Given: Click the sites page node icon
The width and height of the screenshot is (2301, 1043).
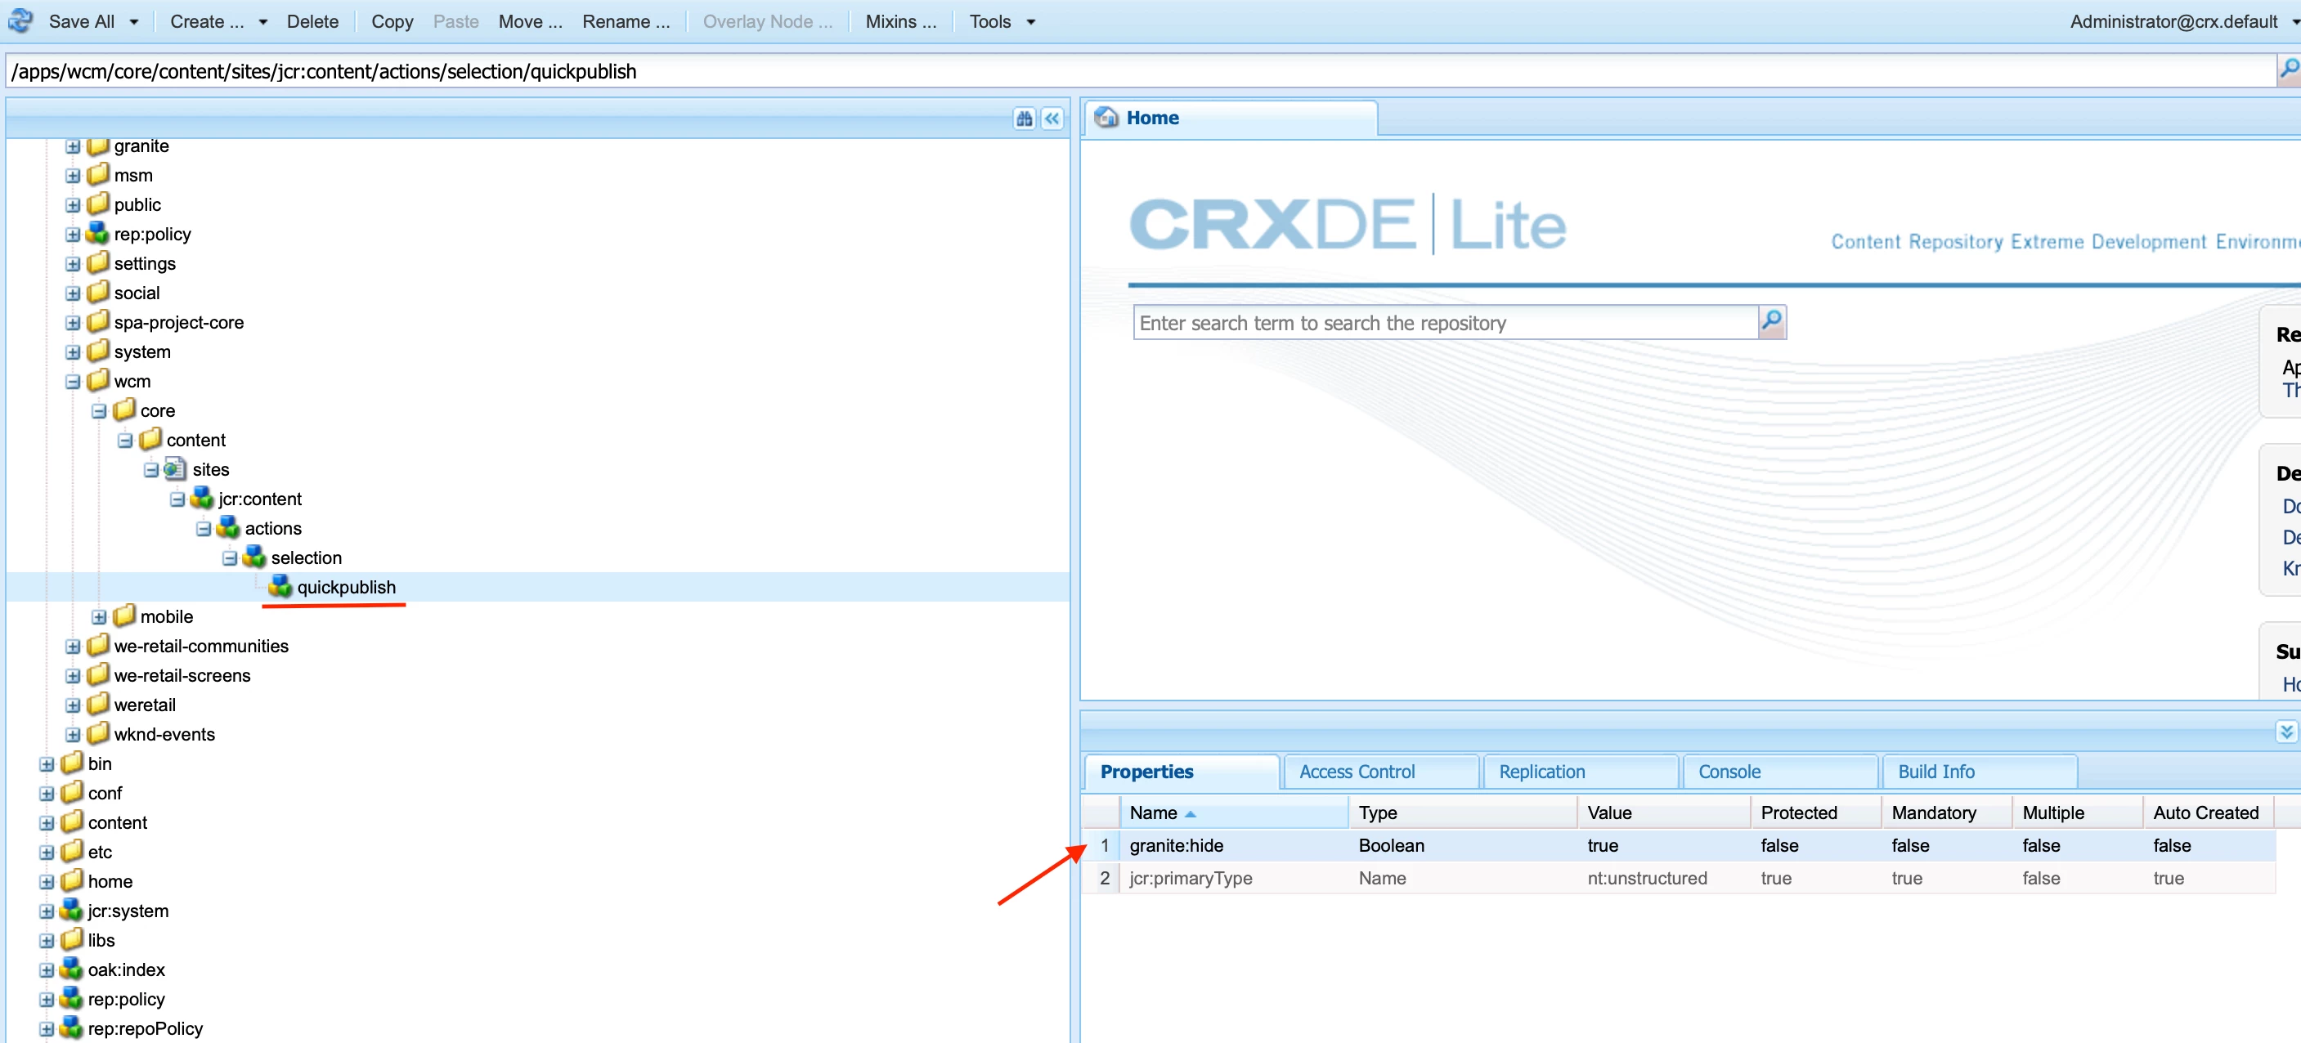Looking at the screenshot, I should click(175, 469).
